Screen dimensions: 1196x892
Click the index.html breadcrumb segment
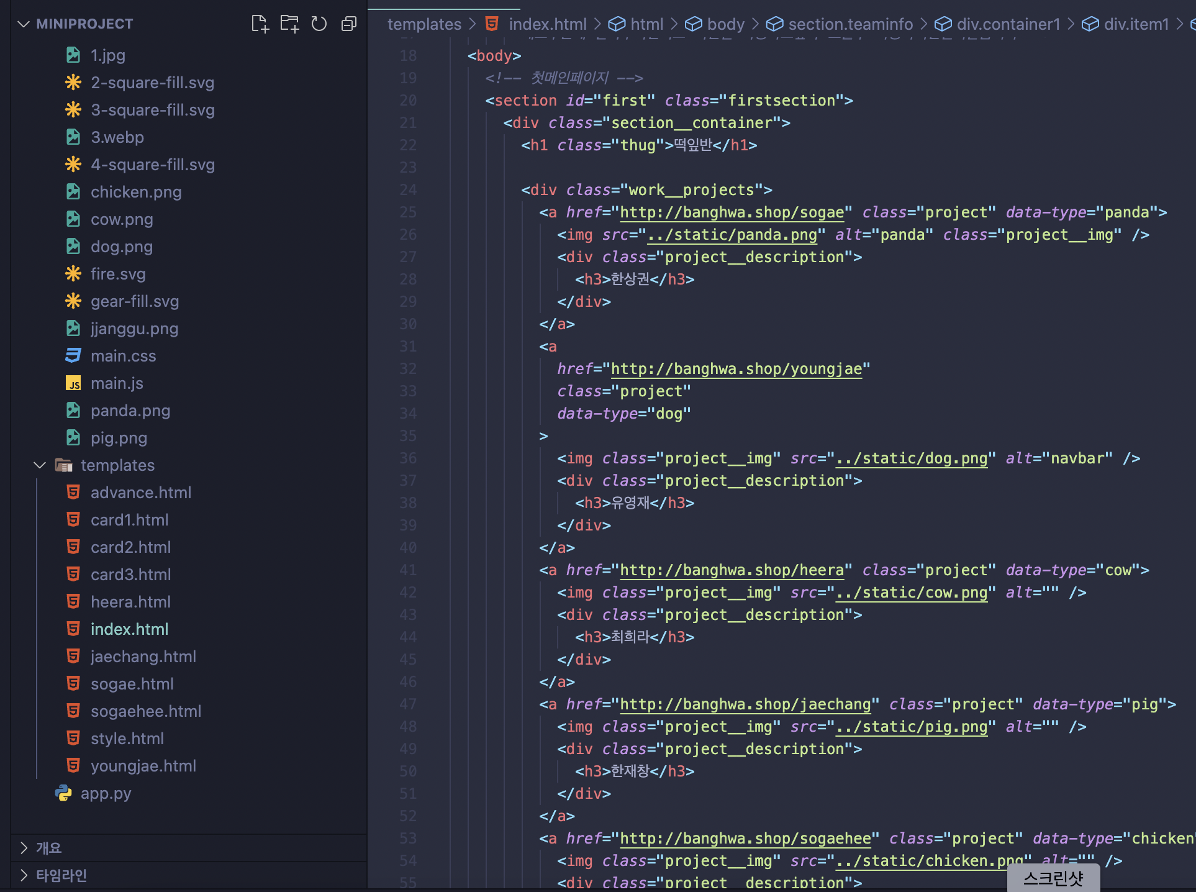(547, 24)
